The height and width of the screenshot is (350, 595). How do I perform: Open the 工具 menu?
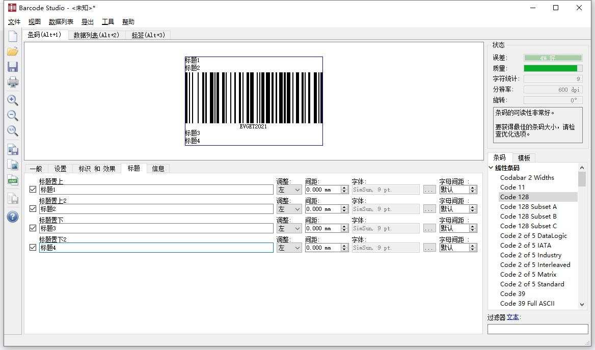point(108,21)
